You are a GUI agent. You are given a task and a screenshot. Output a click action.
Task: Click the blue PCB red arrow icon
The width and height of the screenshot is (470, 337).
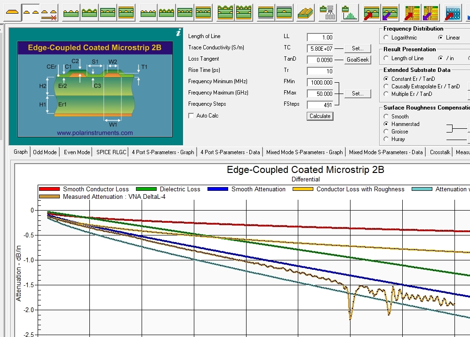453,13
